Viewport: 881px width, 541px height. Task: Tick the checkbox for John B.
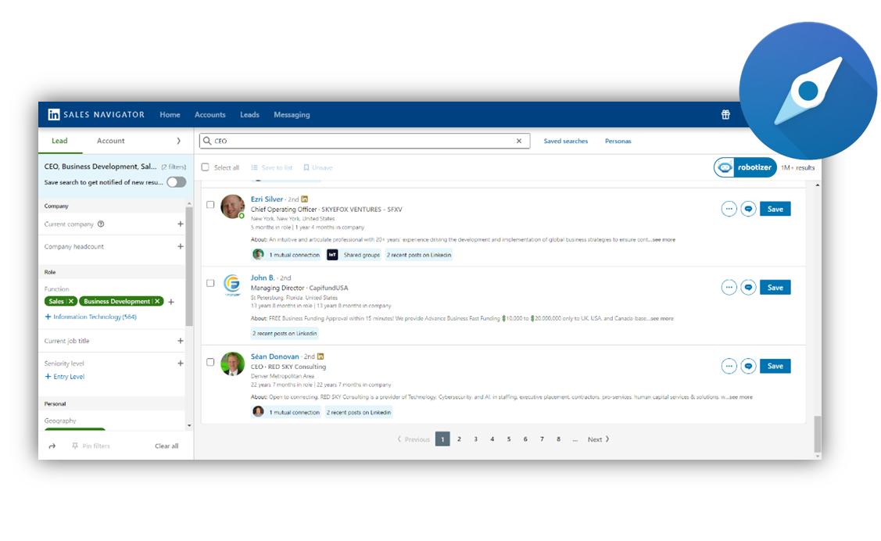210,284
